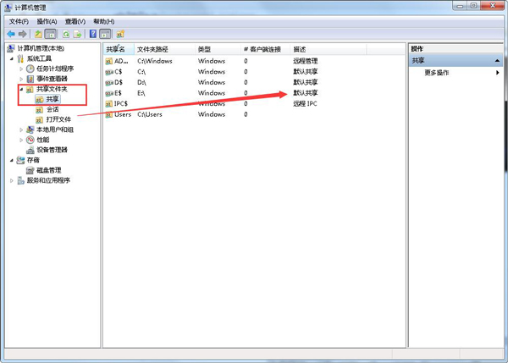Click the Refresh toolbar icon
Image resolution: width=508 pixels, height=363 pixels.
coord(64,34)
